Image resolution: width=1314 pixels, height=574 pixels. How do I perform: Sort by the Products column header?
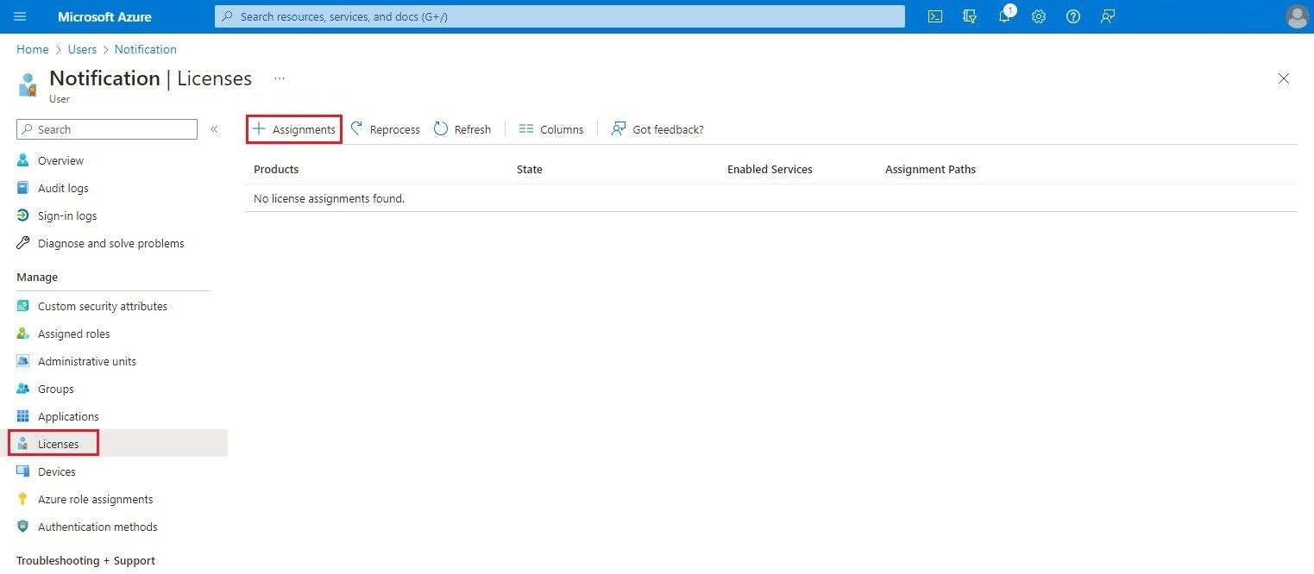275,169
